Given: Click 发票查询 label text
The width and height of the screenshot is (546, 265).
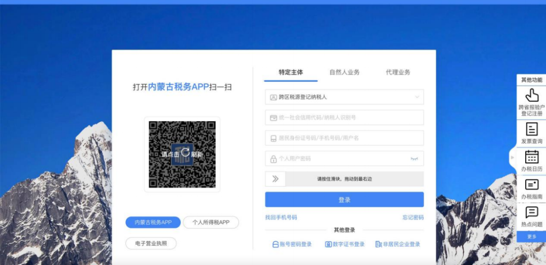Looking at the screenshot, I should [x=532, y=141].
